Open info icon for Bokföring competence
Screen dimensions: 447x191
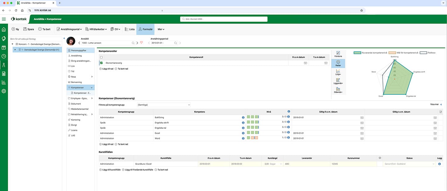tap(243, 118)
